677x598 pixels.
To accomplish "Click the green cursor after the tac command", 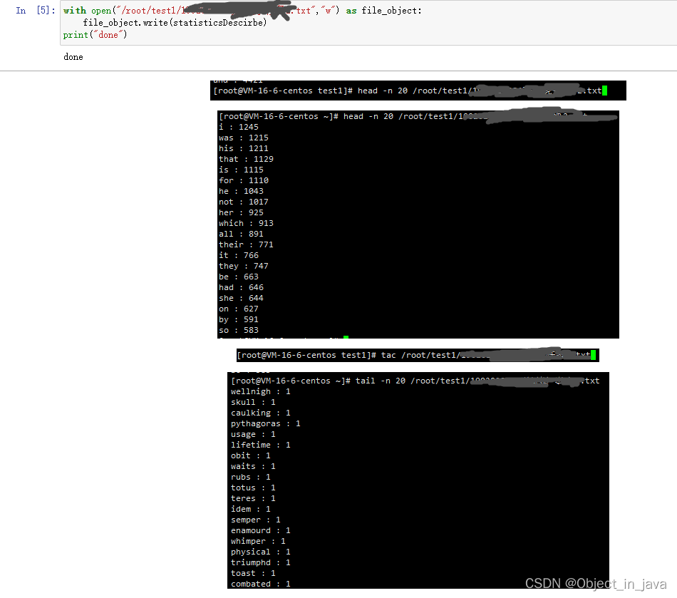I will click(593, 355).
